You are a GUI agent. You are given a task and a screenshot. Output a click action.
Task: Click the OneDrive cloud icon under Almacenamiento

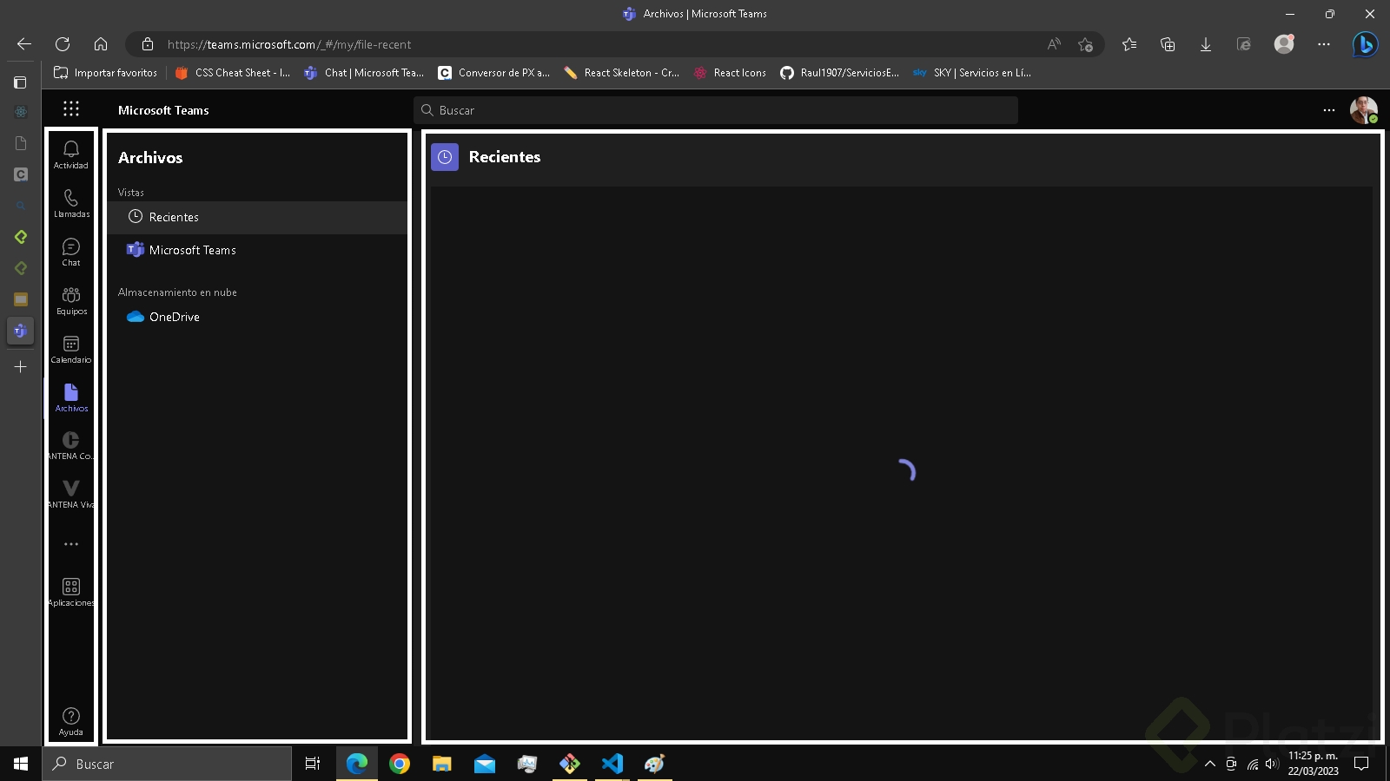136,317
